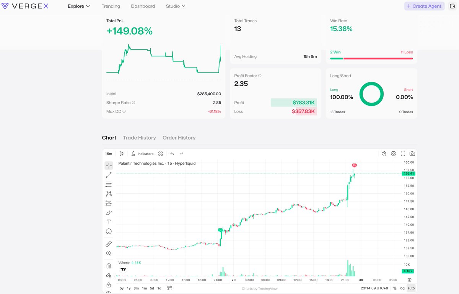Set chart range to 1d

coord(160,288)
